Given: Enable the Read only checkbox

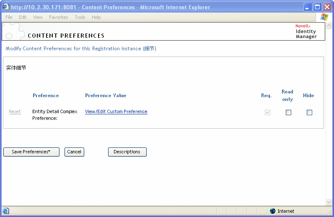Looking at the screenshot, I should point(288,112).
